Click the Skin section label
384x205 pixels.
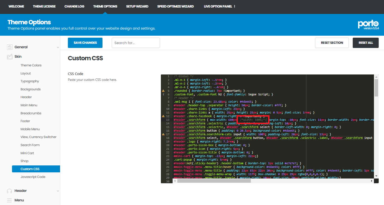18,57
